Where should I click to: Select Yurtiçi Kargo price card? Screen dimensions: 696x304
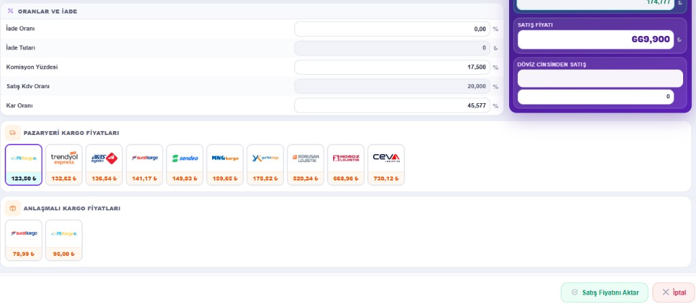(x=265, y=165)
